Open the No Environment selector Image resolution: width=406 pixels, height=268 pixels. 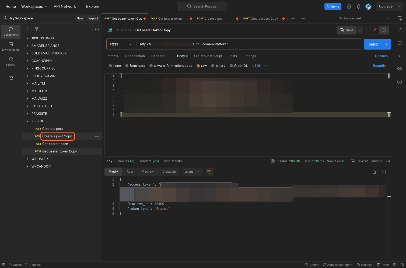[364, 18]
